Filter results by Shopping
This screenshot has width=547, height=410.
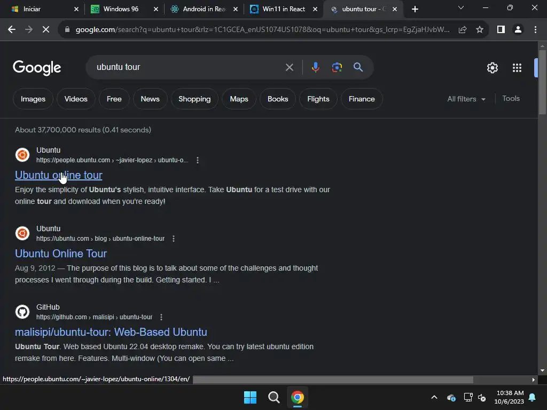click(x=194, y=99)
